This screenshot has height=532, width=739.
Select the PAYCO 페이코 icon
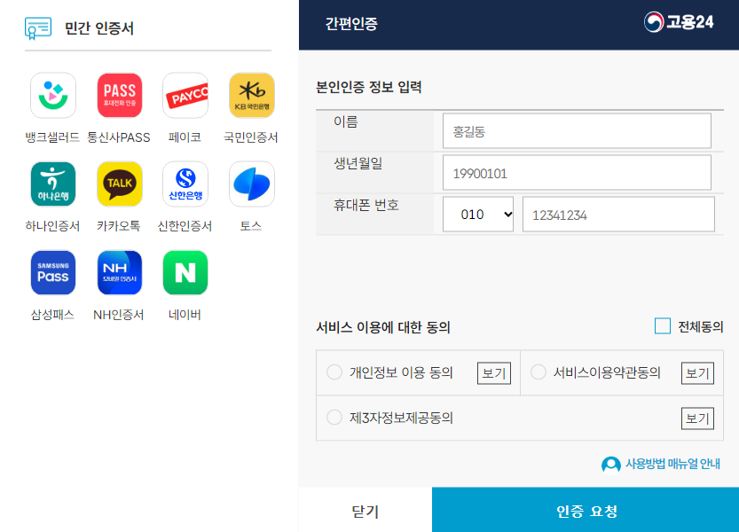tap(185, 95)
